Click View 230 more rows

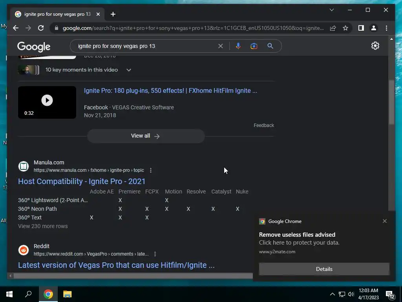[x=43, y=226]
